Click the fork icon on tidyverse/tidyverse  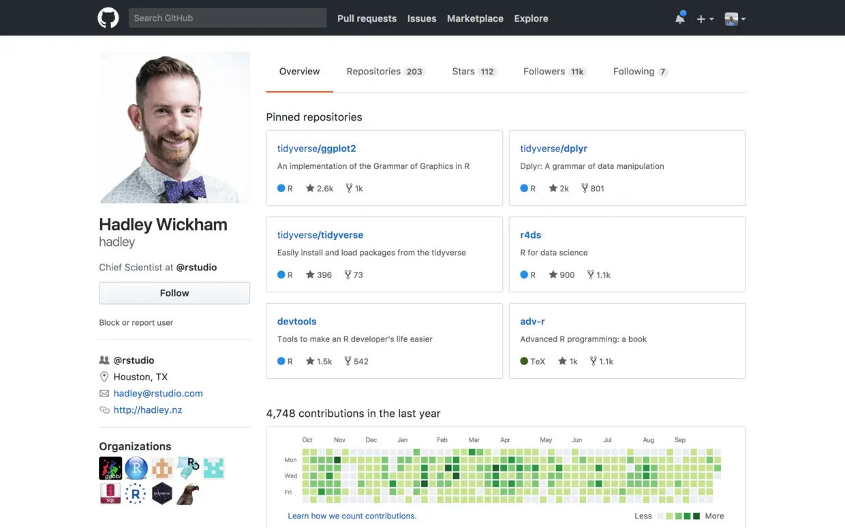click(x=348, y=275)
